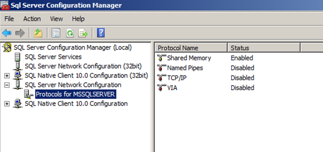Expand SQL Native Client 10.0 Configuration (32bit) node
The height and width of the screenshot is (152, 323).
click(x=7, y=75)
